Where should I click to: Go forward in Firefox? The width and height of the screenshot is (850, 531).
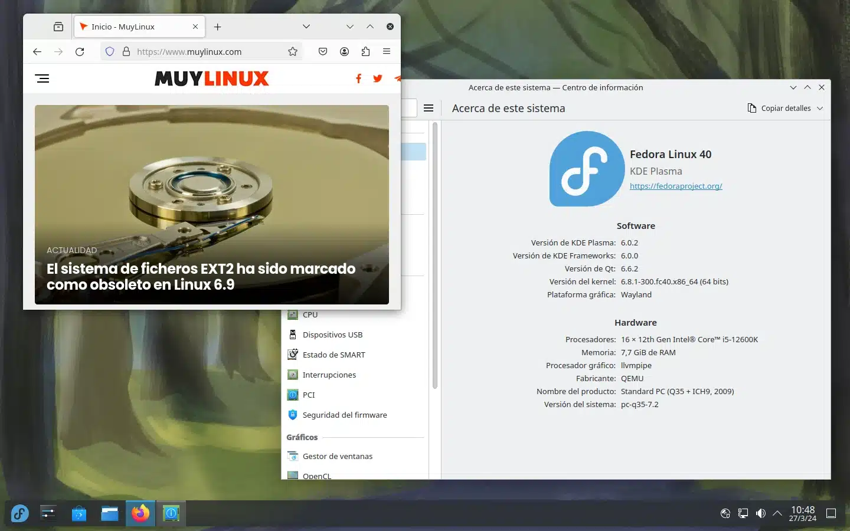click(x=58, y=52)
